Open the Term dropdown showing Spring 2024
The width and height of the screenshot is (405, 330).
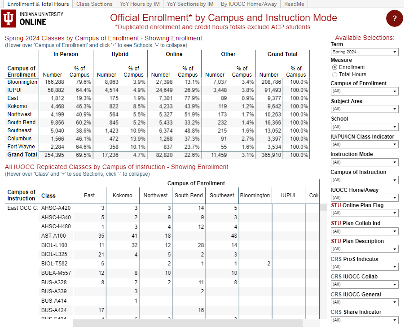364,52
